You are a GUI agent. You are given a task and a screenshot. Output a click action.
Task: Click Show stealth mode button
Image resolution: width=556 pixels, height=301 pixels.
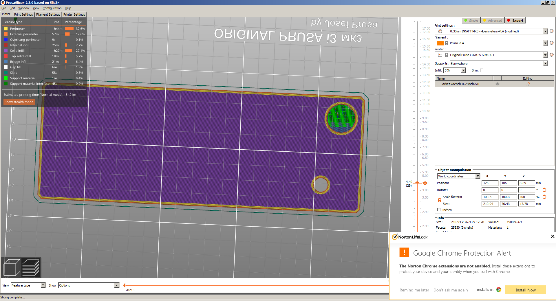19,102
